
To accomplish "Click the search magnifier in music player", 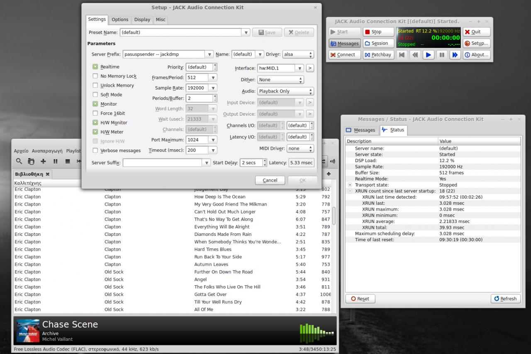I will (19, 161).
